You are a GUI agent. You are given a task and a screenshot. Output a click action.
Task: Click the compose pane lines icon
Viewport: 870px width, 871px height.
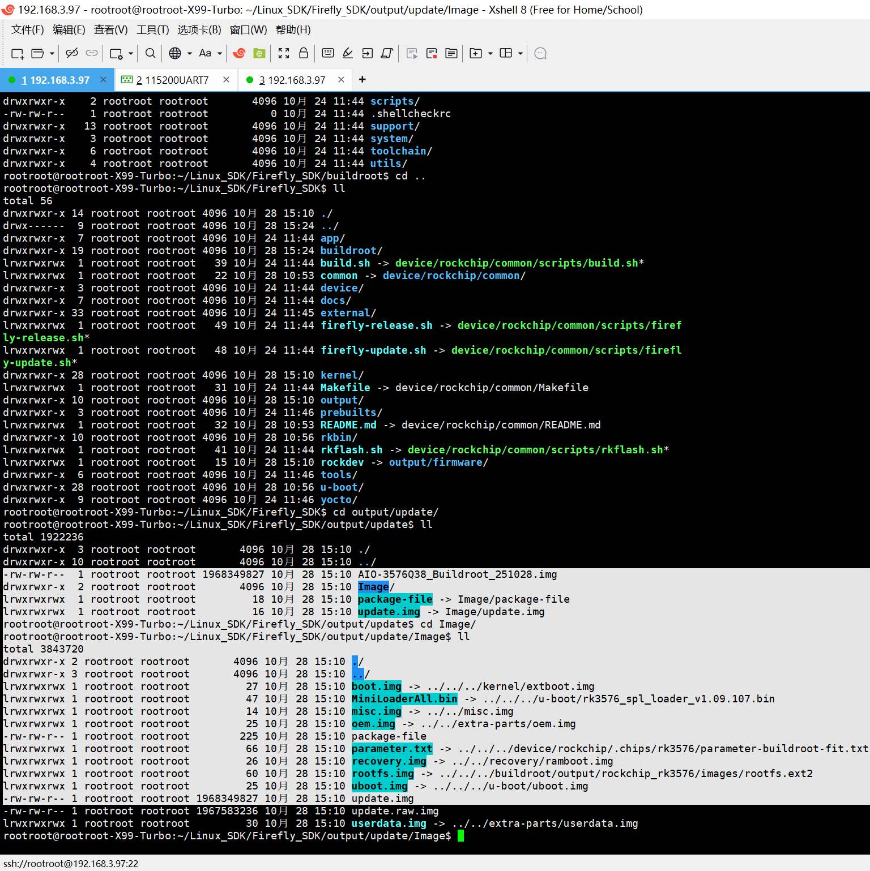[451, 53]
